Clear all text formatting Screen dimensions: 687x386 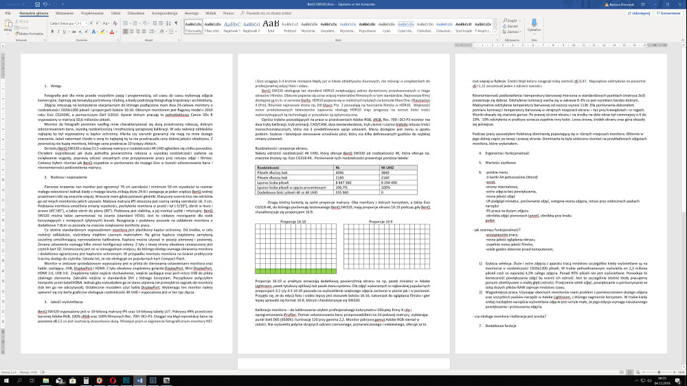(x=115, y=23)
